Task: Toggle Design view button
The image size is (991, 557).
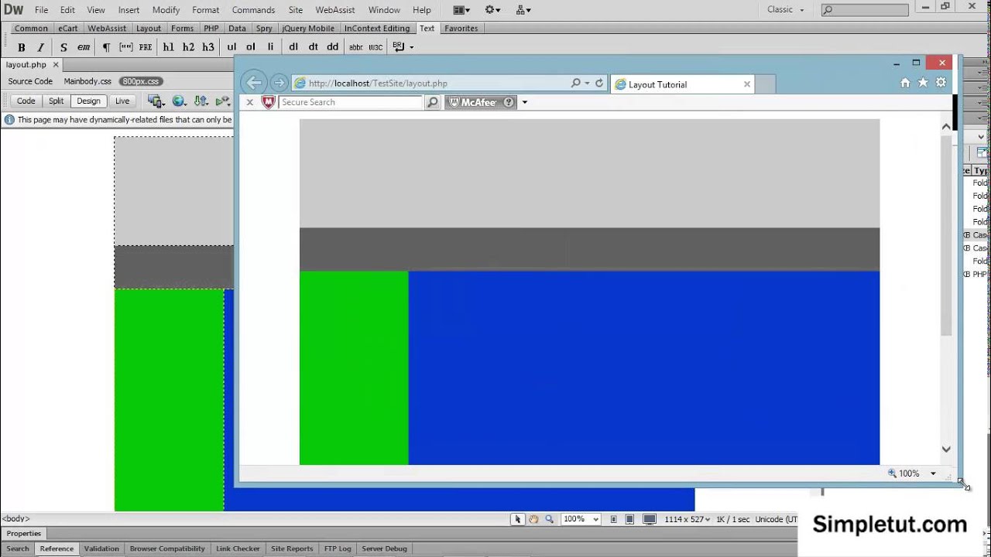Action: [x=88, y=101]
